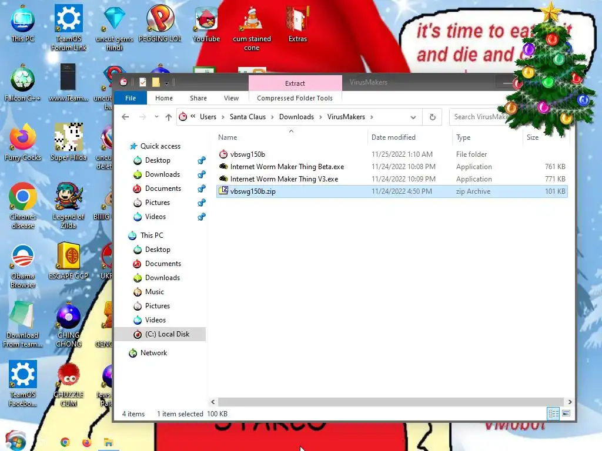Image resolution: width=602 pixels, height=451 pixels.
Task: Click the Search VirusMakers field
Action: point(480,117)
